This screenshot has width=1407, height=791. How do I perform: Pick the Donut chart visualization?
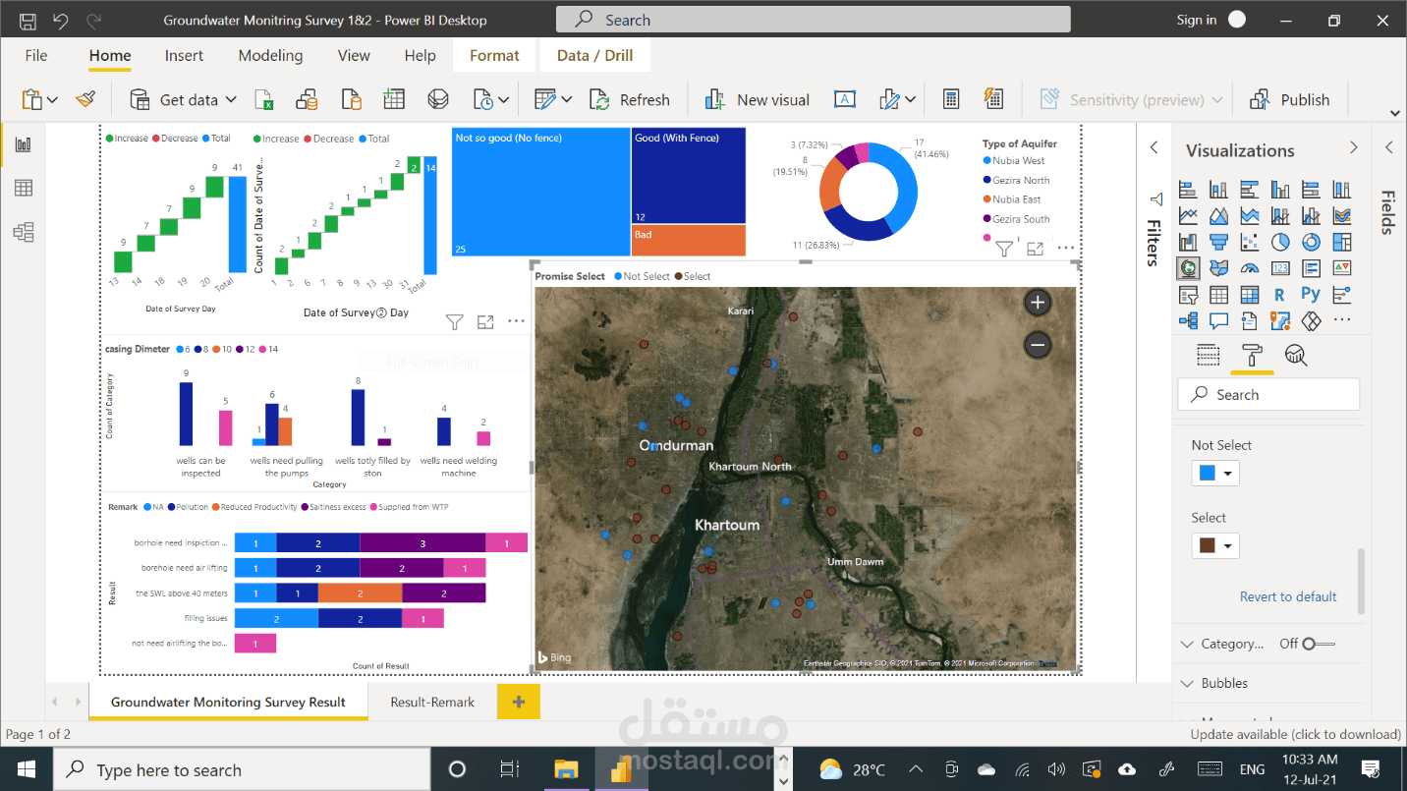click(x=1311, y=242)
